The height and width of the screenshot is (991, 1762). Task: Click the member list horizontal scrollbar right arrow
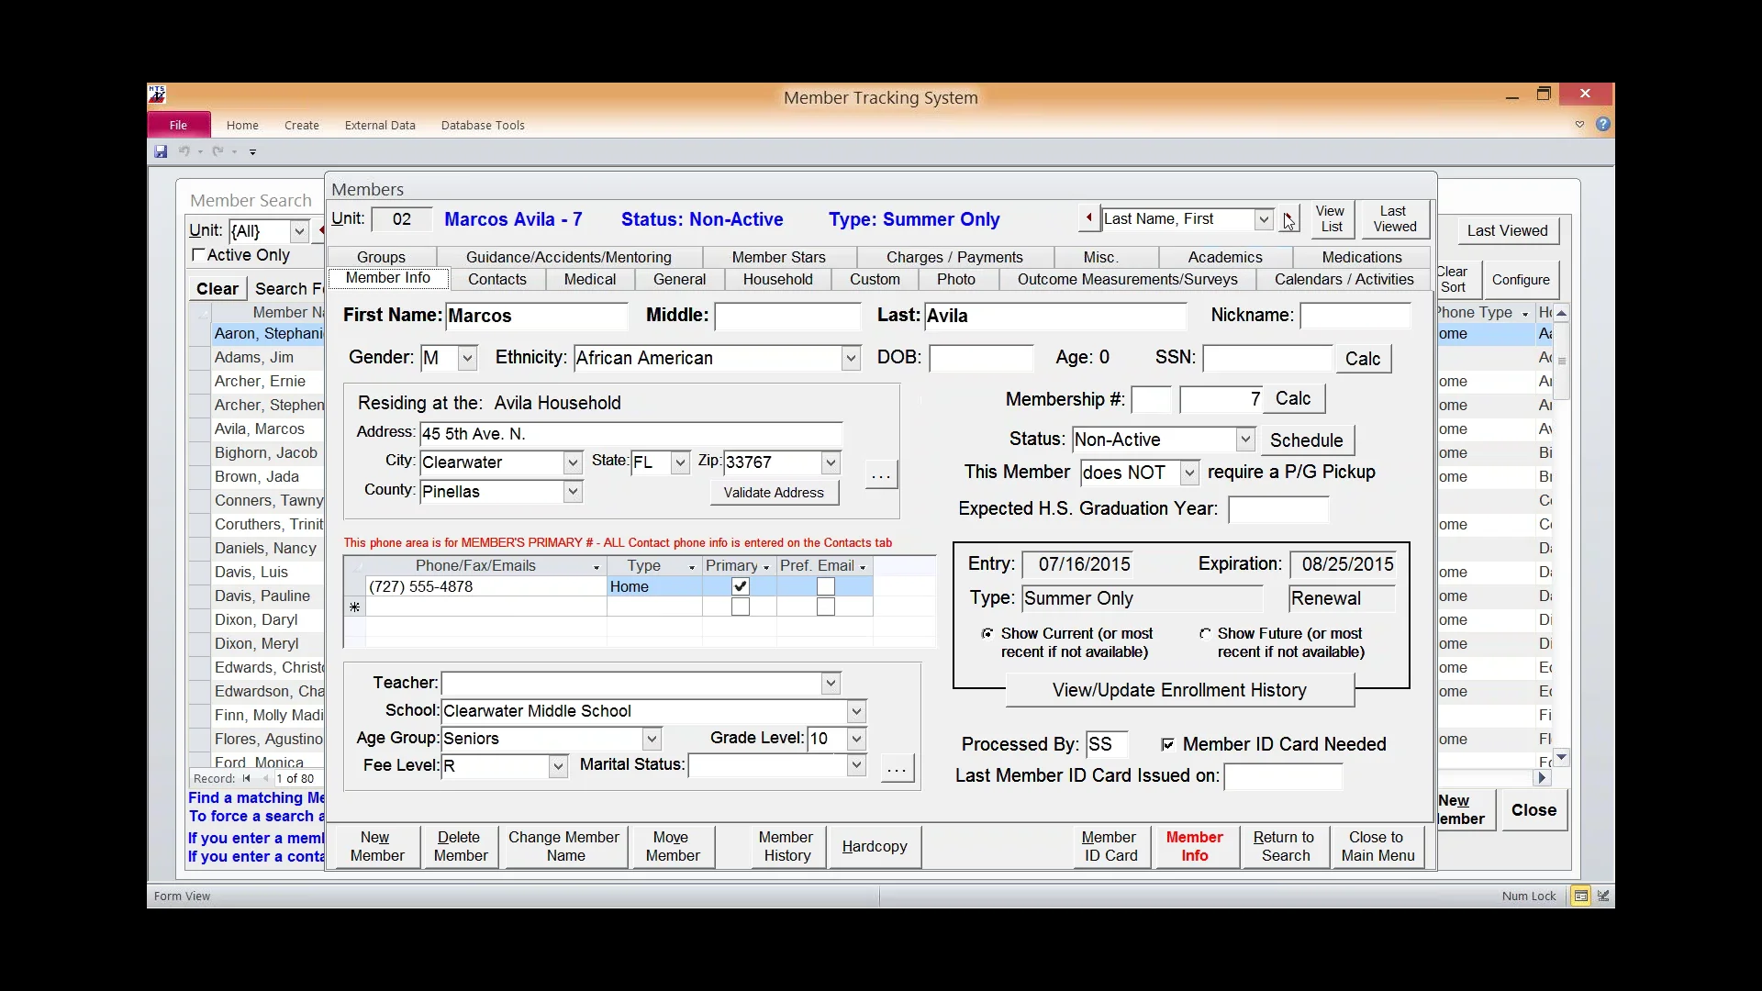tap(1543, 778)
